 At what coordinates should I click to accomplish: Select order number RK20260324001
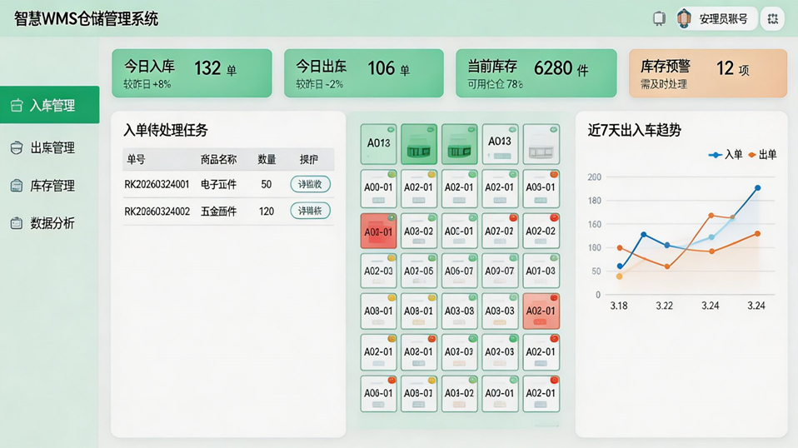[157, 184]
